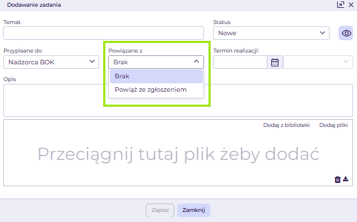Open the calendar date picker icon
Screen dimensions: 357x222
275,62
